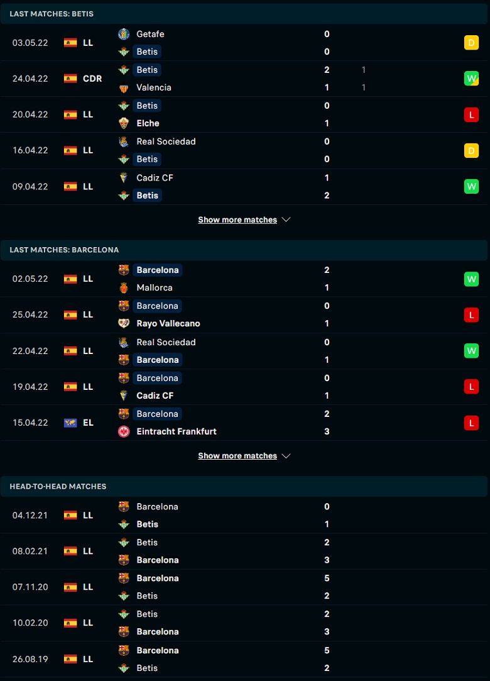Click the Eintracht Frankfurt crest icon

[x=124, y=431]
